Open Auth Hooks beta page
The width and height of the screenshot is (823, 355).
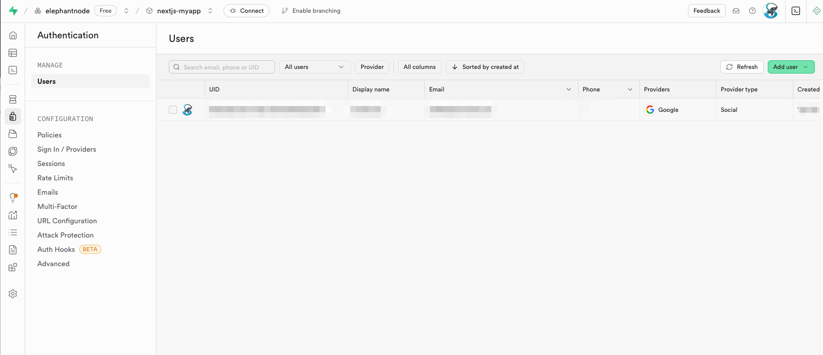click(69, 249)
